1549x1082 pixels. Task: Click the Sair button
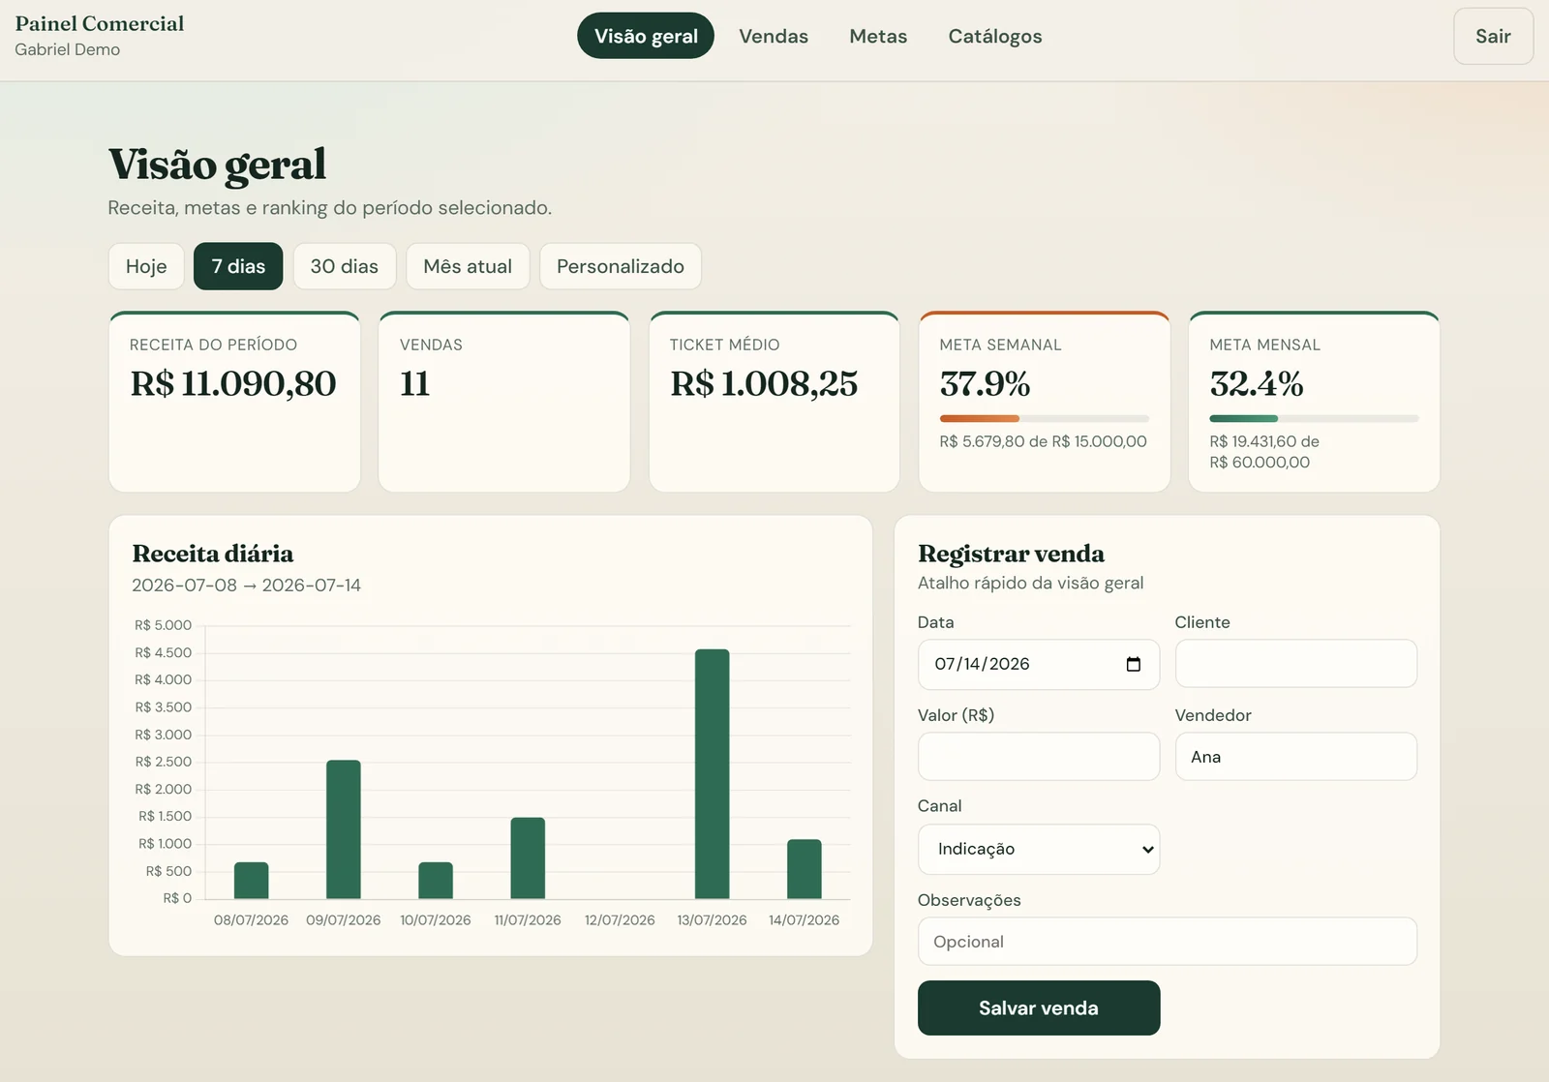click(1493, 36)
